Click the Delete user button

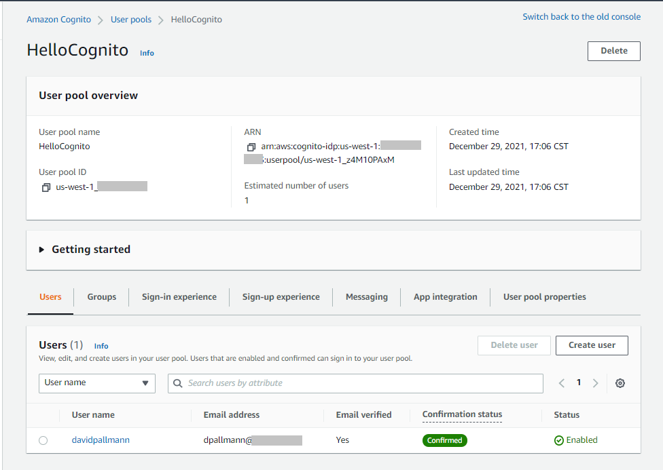click(514, 345)
